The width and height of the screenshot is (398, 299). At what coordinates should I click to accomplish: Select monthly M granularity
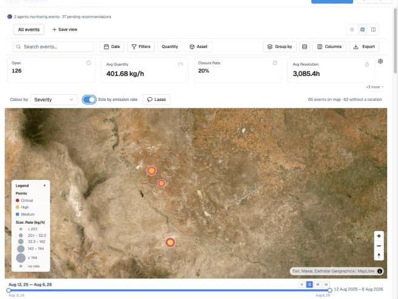pyautogui.click(x=326, y=284)
